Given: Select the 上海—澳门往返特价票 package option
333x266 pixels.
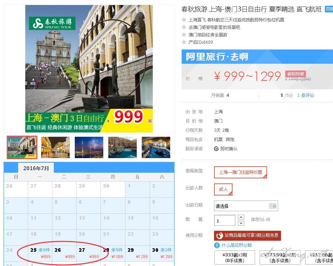Looking at the screenshot, I should coord(240,172).
